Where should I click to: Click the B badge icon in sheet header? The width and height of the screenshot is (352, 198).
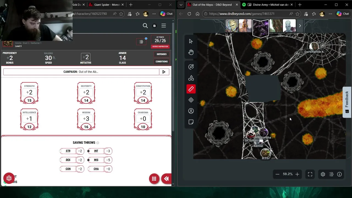click(154, 26)
